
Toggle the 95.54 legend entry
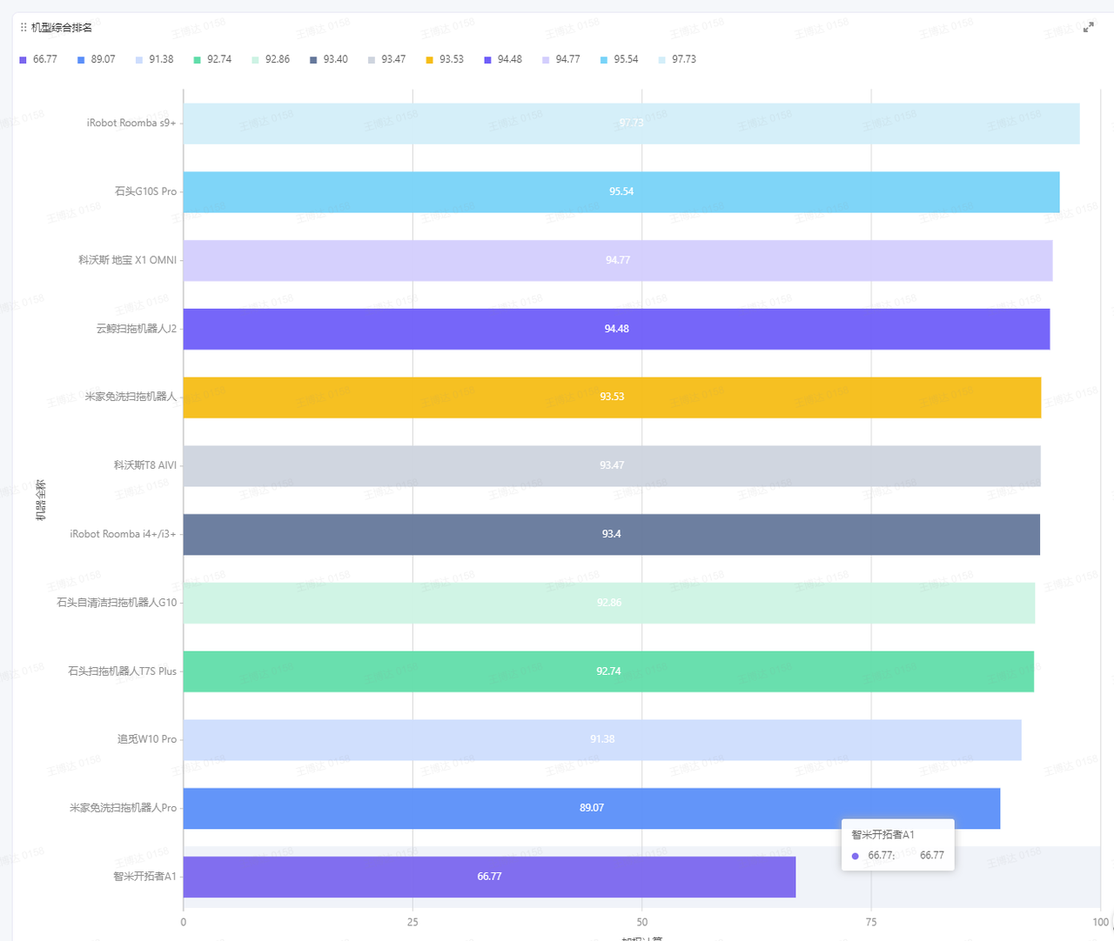620,59
